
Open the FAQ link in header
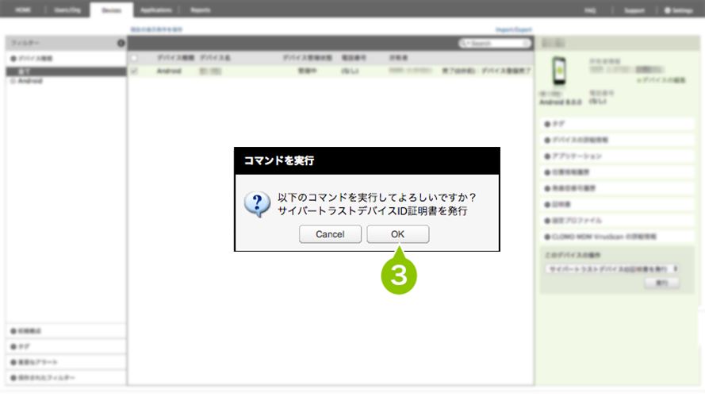[x=590, y=10]
